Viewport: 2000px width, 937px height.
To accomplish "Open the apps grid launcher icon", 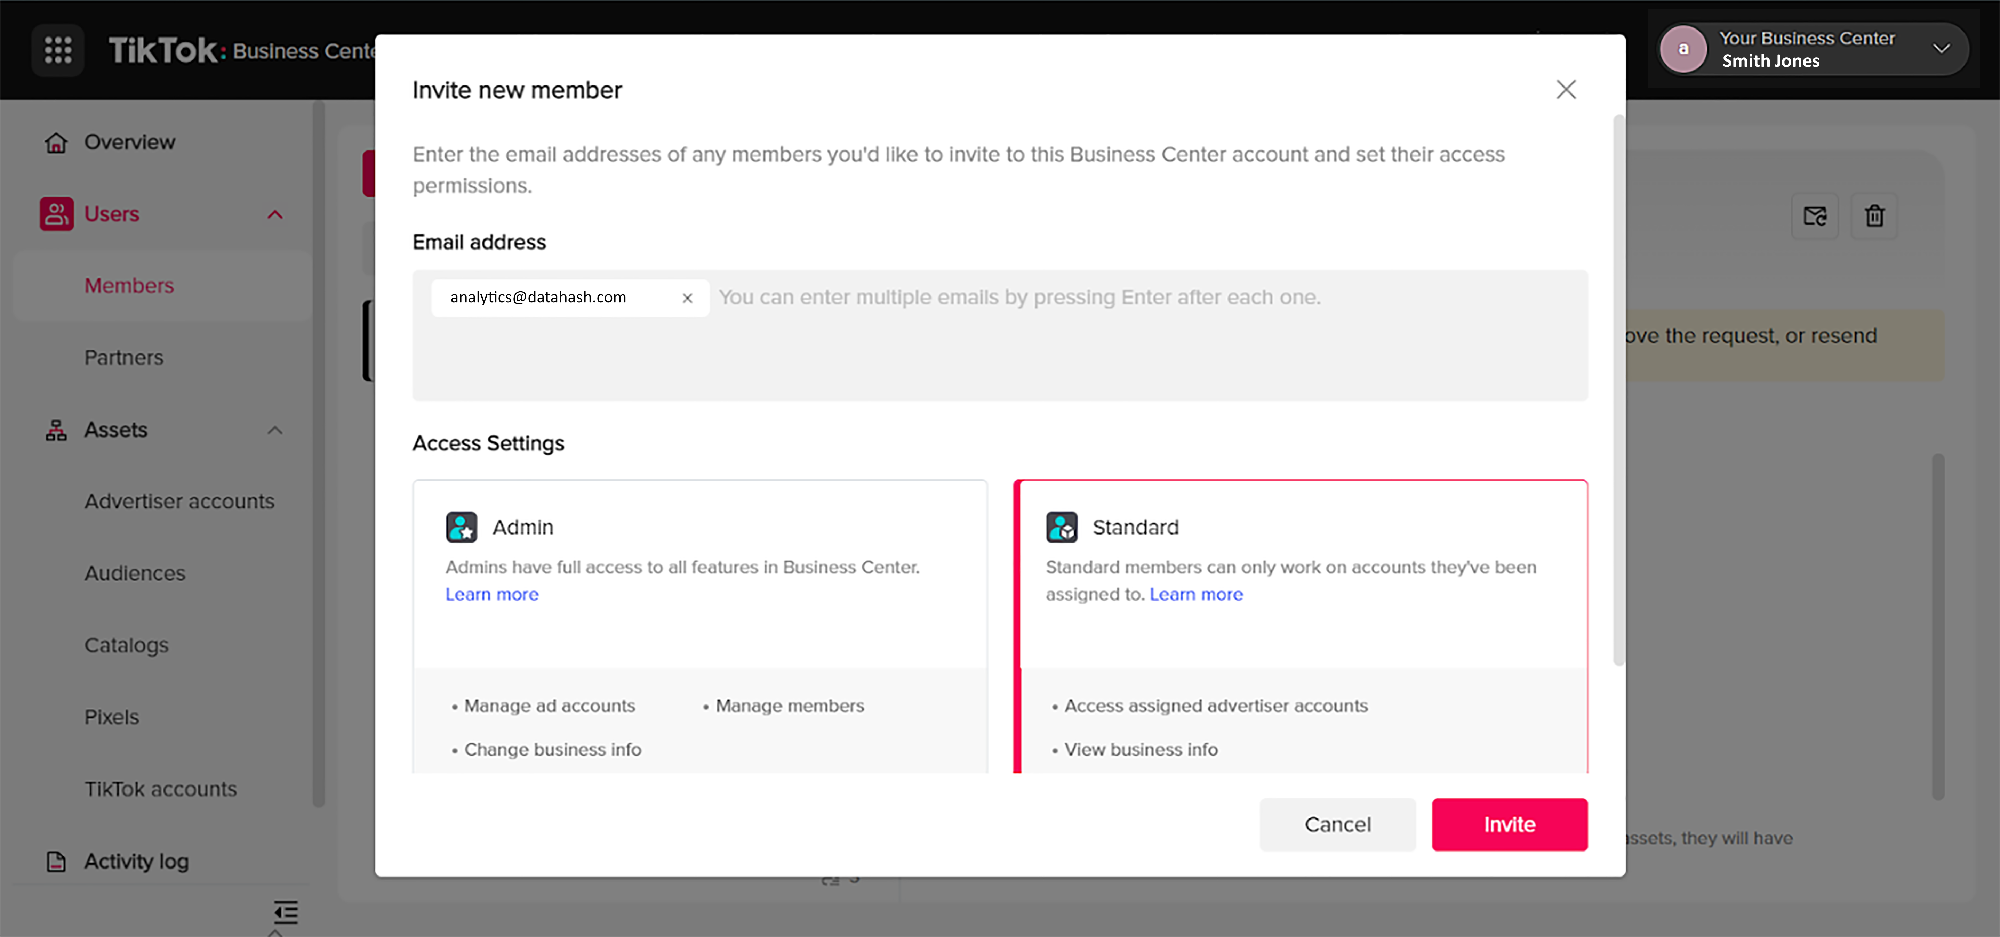I will pos(58,50).
